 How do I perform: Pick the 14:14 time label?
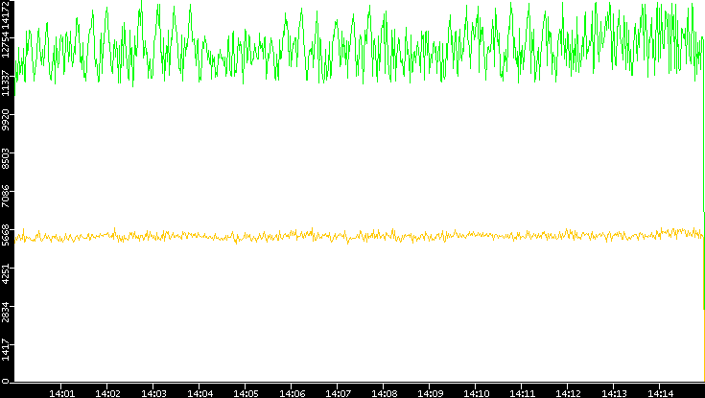click(x=660, y=394)
